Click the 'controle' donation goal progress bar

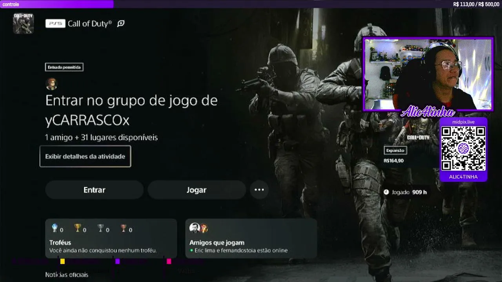(251, 4)
